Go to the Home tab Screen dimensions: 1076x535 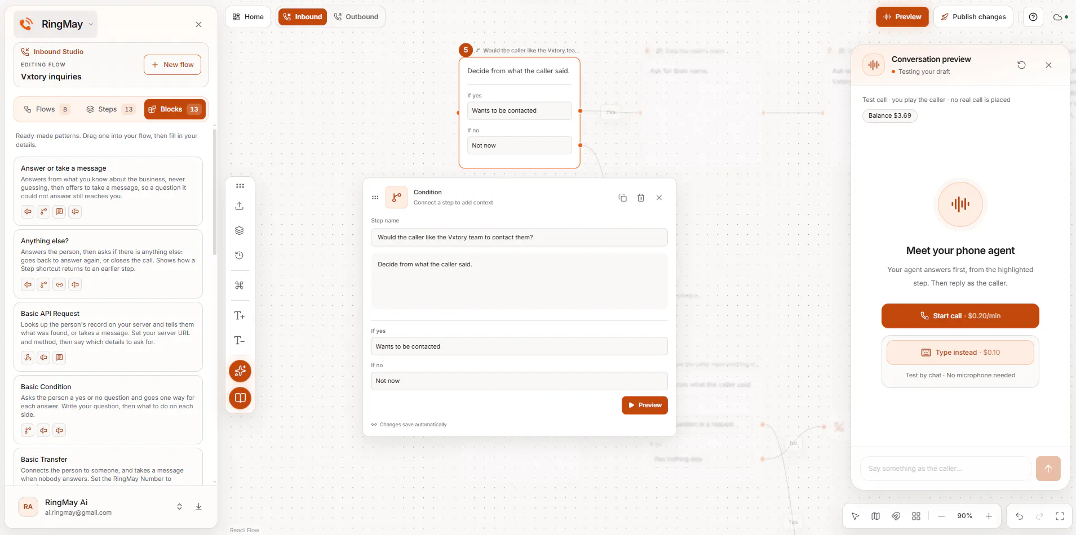(248, 17)
